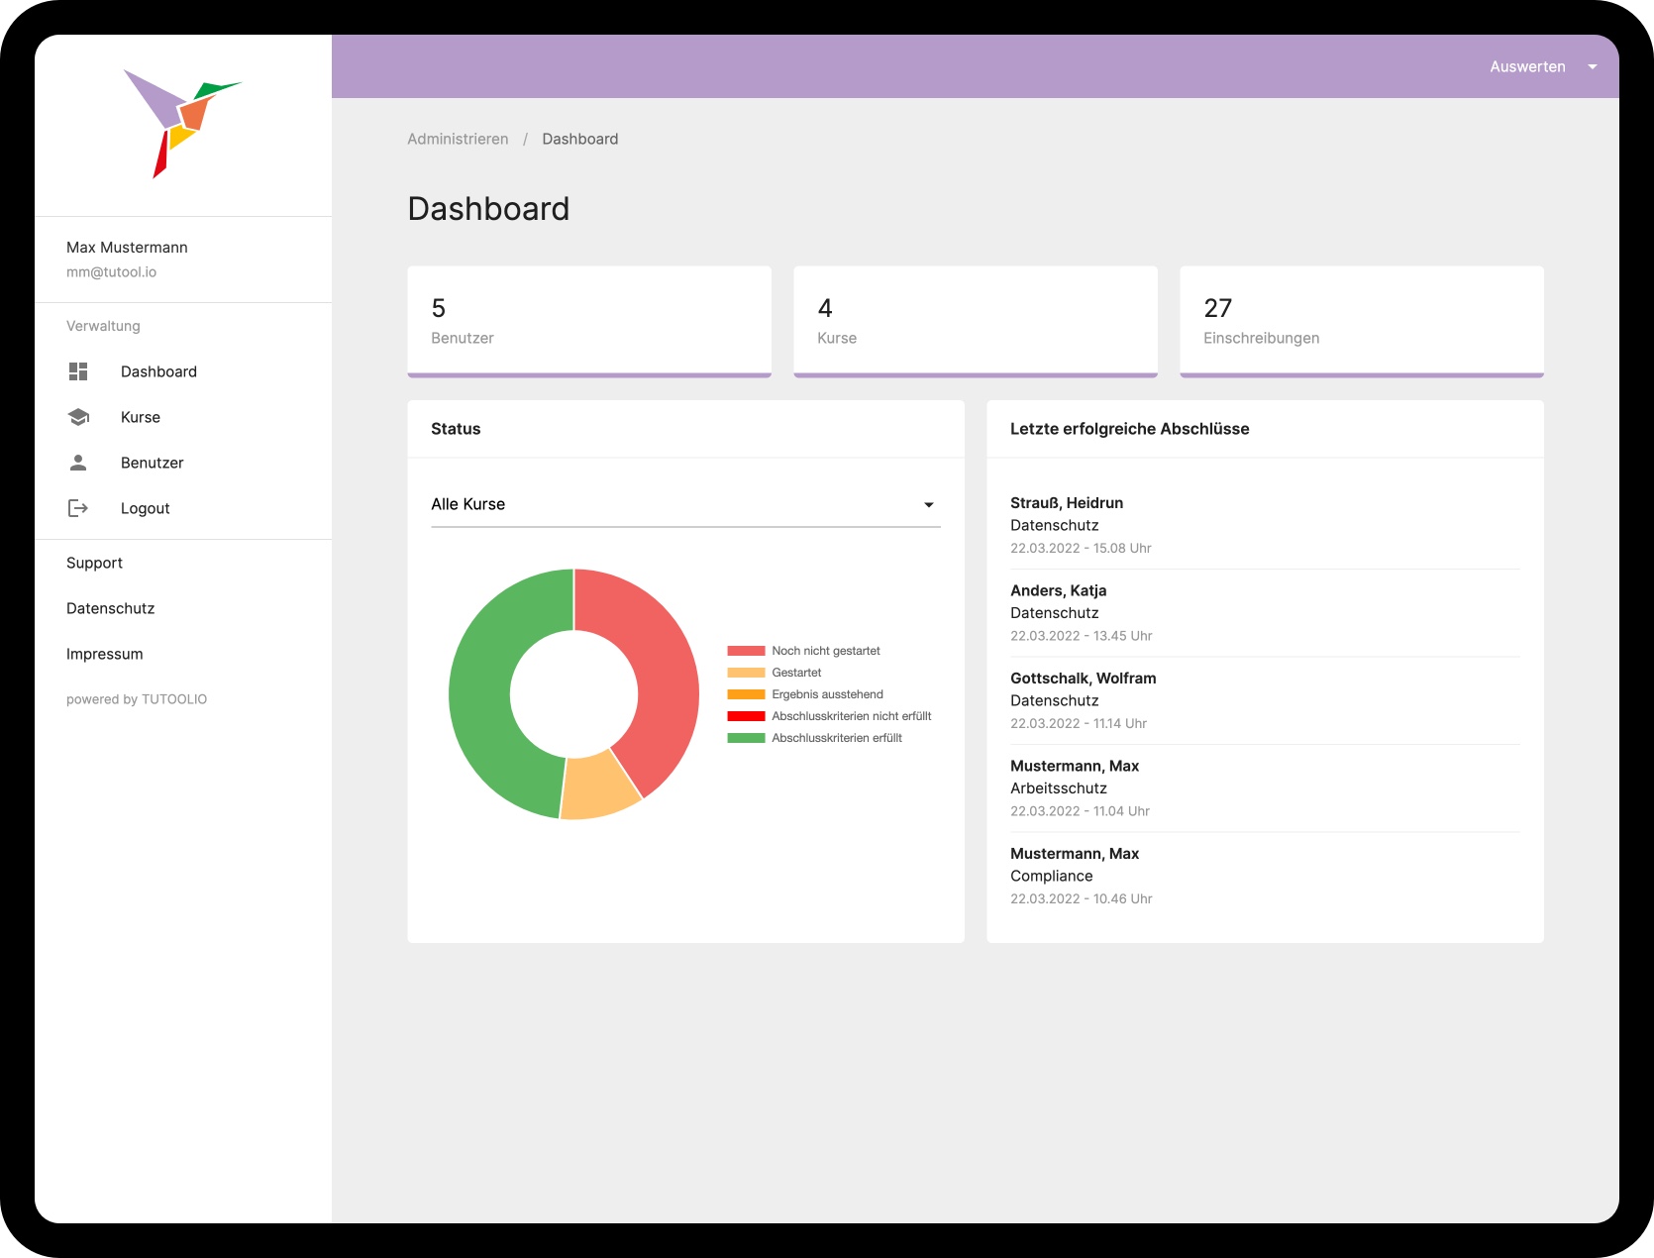Click the Administrieren breadcrumb link

(x=458, y=139)
